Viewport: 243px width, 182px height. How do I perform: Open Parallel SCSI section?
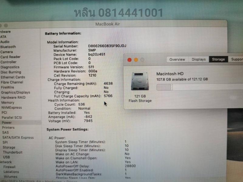[x=12, y=117]
